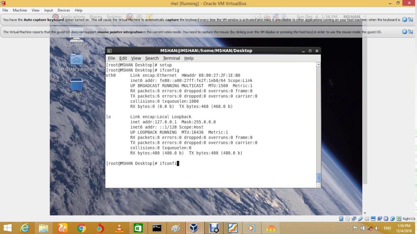Click the 'setup' command on first line
This screenshot has width=417, height=234.
tap(165, 65)
